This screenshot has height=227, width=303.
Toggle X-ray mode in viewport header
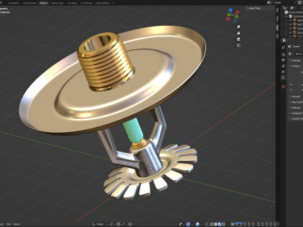click(x=206, y=224)
